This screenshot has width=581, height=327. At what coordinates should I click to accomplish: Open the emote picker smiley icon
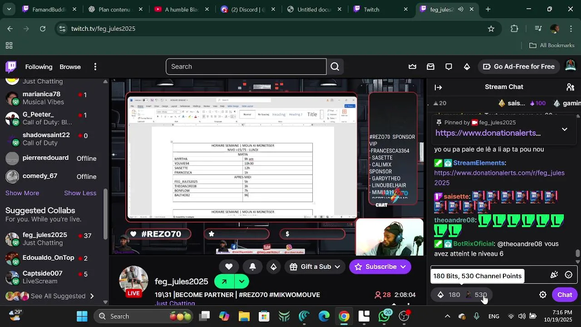point(568,275)
